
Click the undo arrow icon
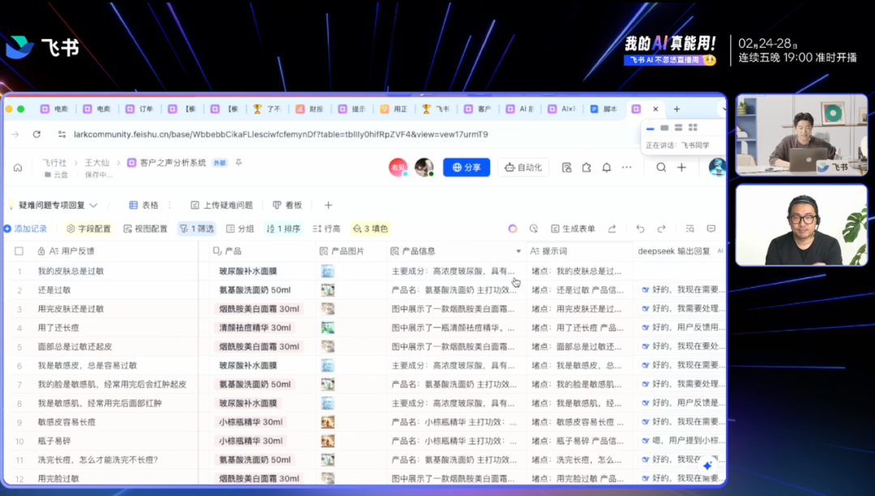tap(640, 229)
